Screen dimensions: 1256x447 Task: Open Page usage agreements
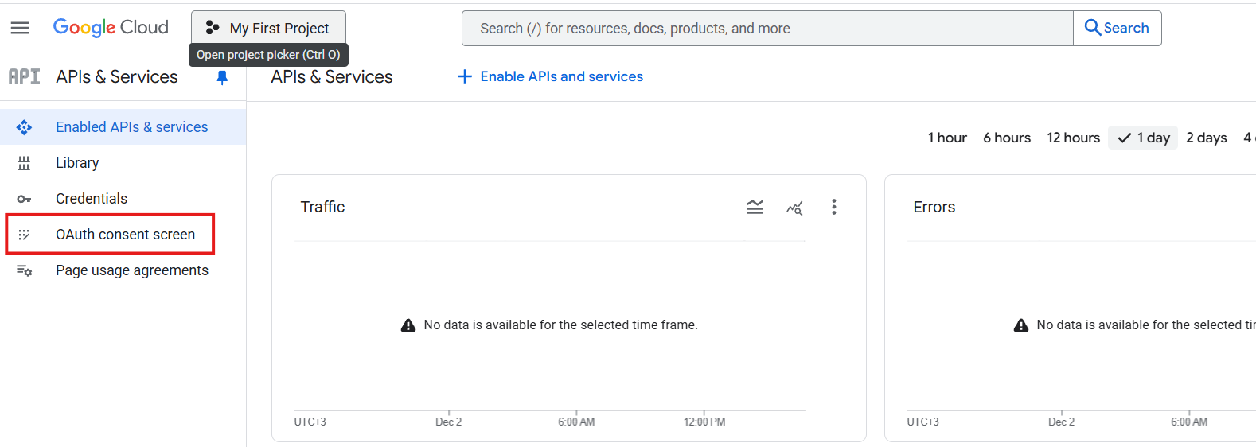pos(131,270)
